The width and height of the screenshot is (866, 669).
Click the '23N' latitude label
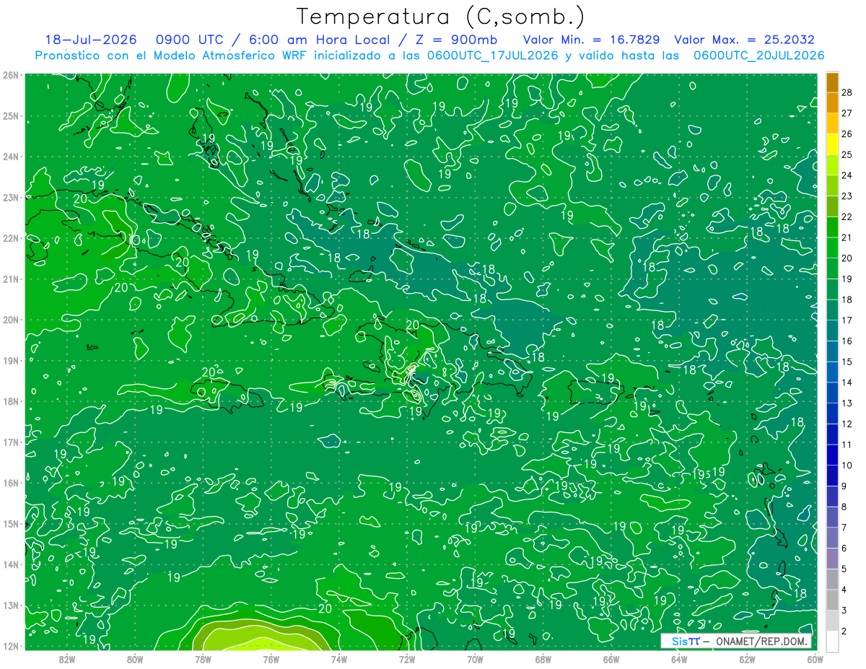point(11,197)
